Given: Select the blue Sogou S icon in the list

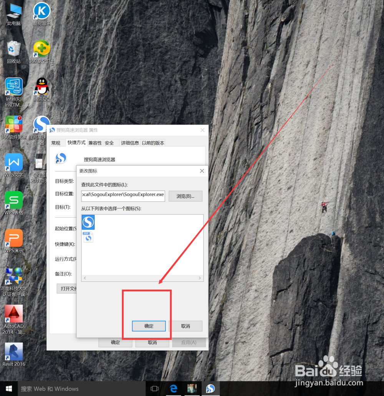Looking at the screenshot, I should click(88, 222).
